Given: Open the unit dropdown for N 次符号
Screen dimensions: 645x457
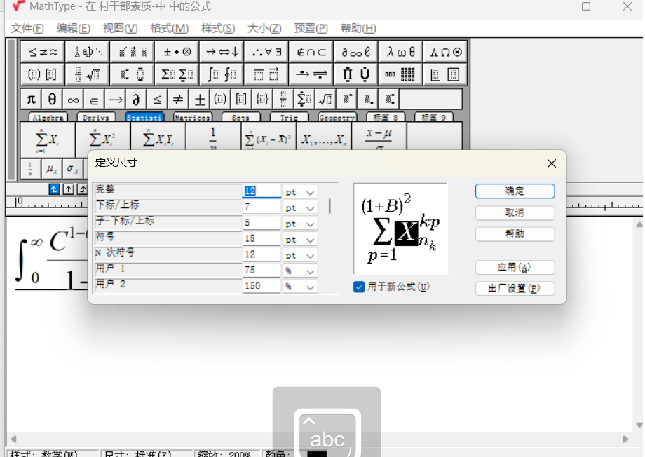Looking at the screenshot, I should (x=300, y=255).
